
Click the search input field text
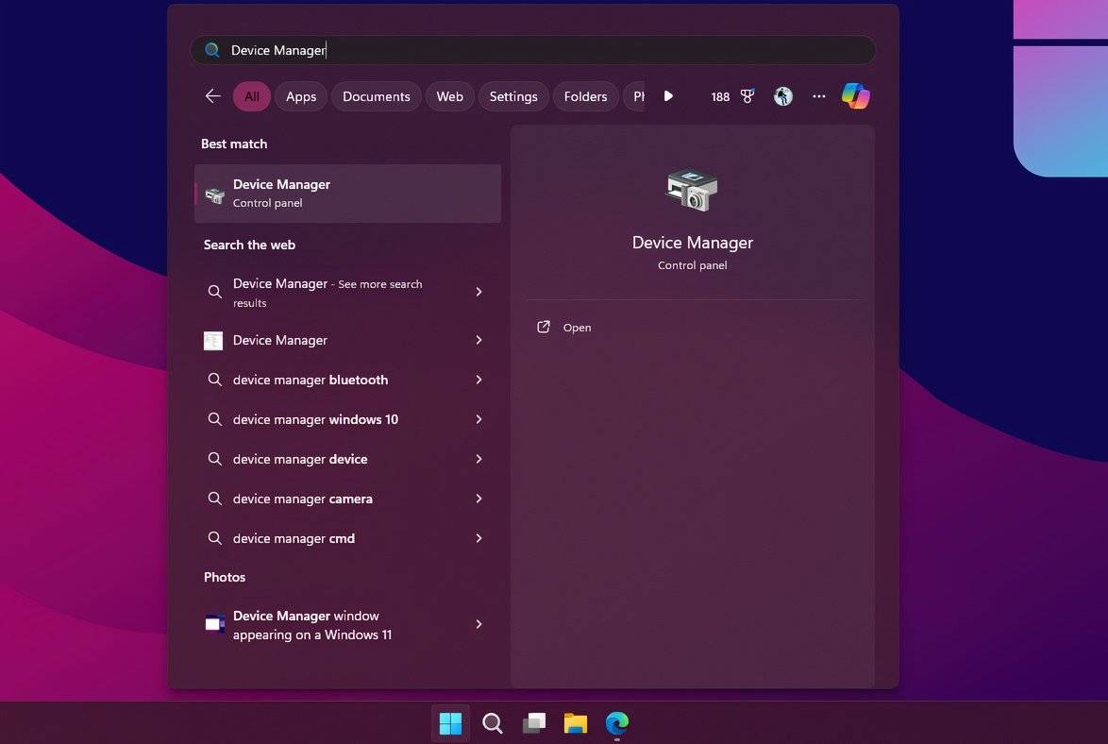(278, 50)
